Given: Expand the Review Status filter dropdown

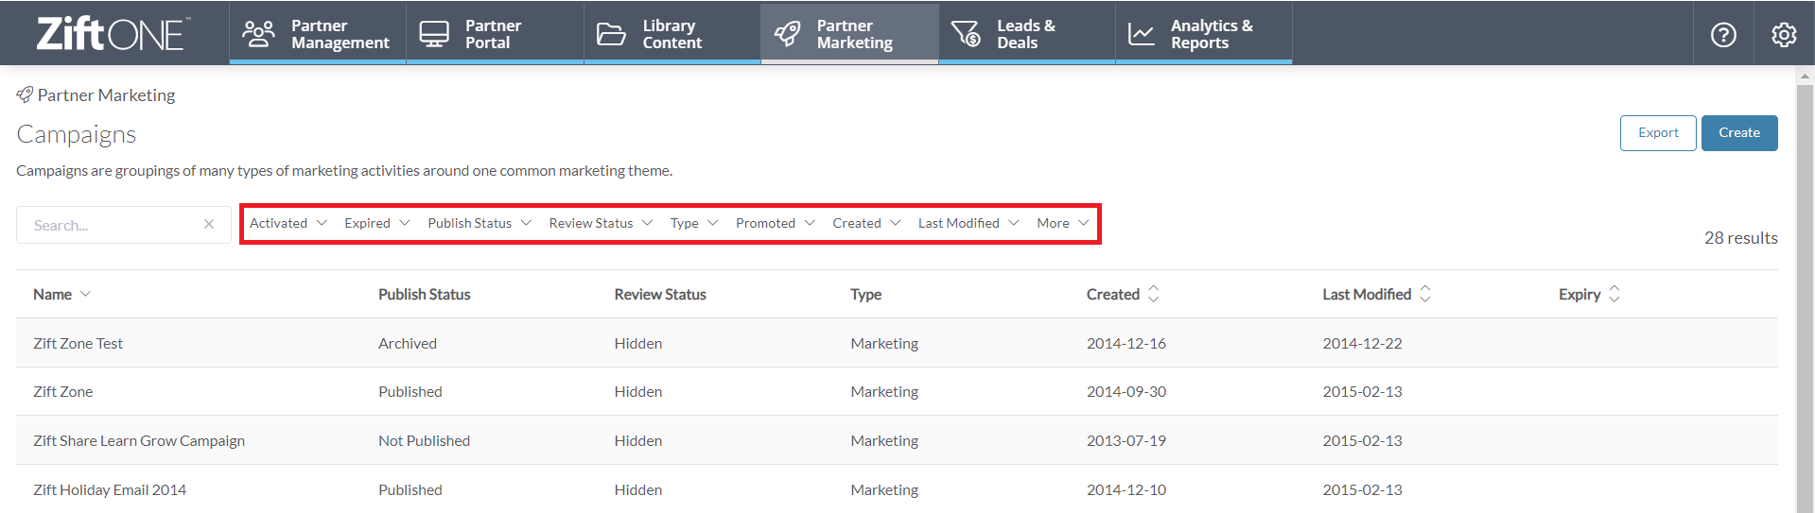Looking at the screenshot, I should click(x=601, y=223).
